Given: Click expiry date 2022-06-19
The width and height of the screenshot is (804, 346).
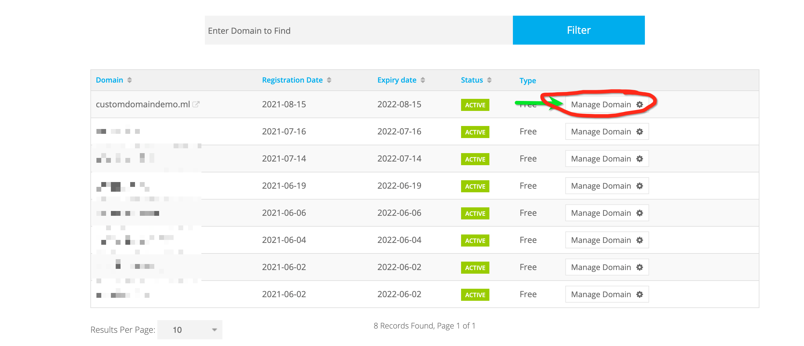Looking at the screenshot, I should 399,186.
